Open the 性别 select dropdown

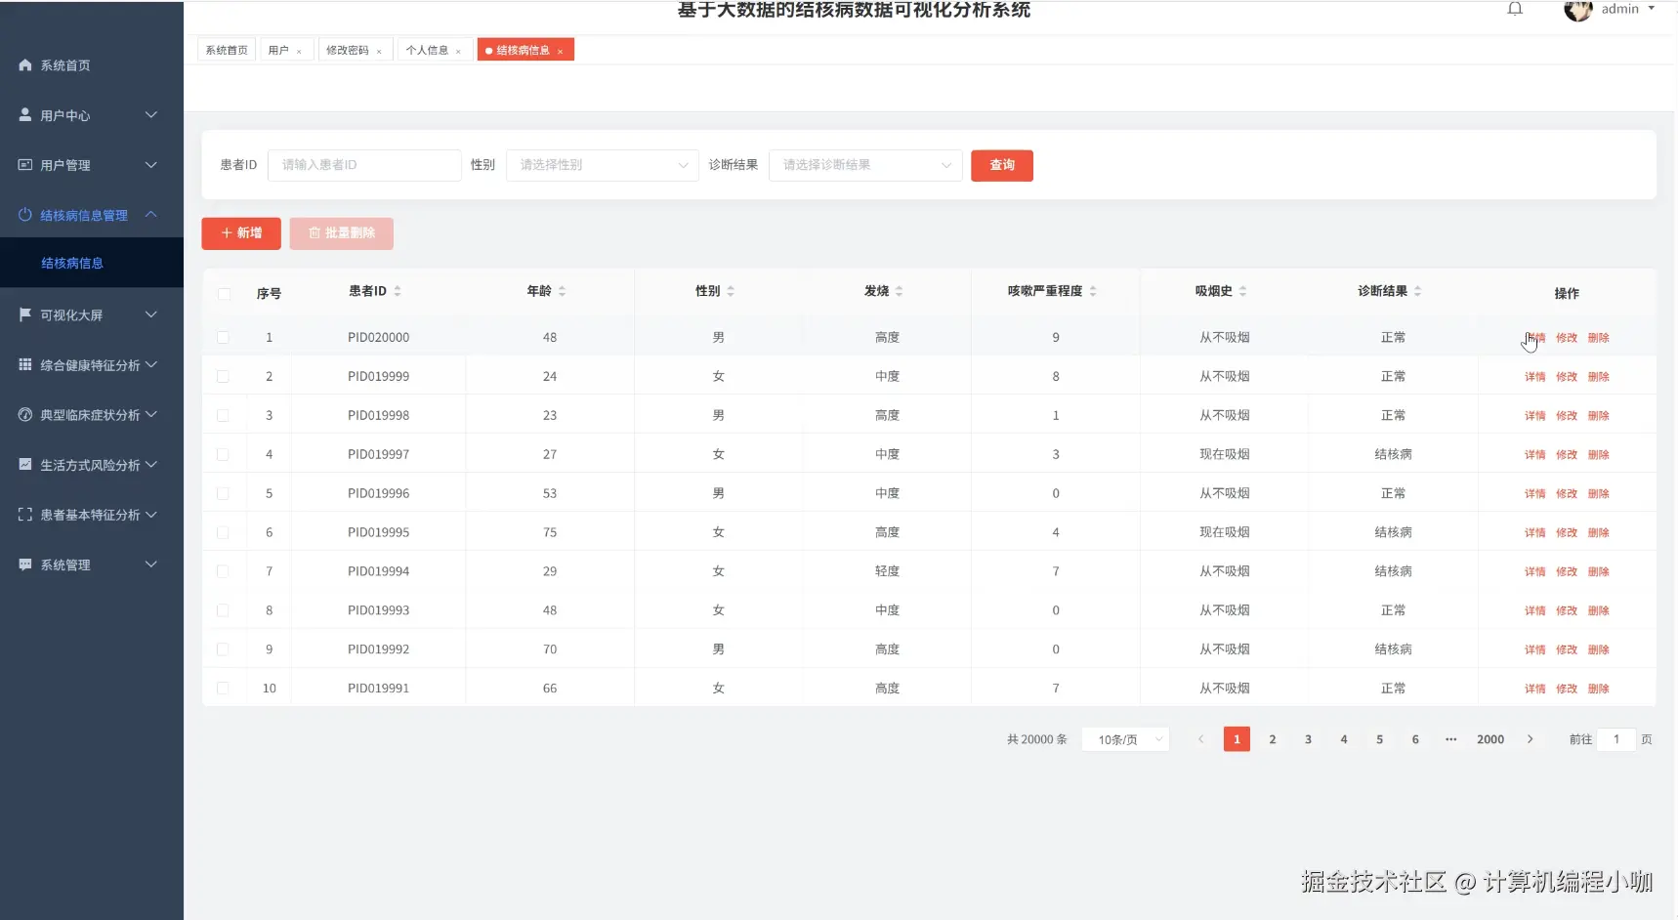tap(602, 165)
